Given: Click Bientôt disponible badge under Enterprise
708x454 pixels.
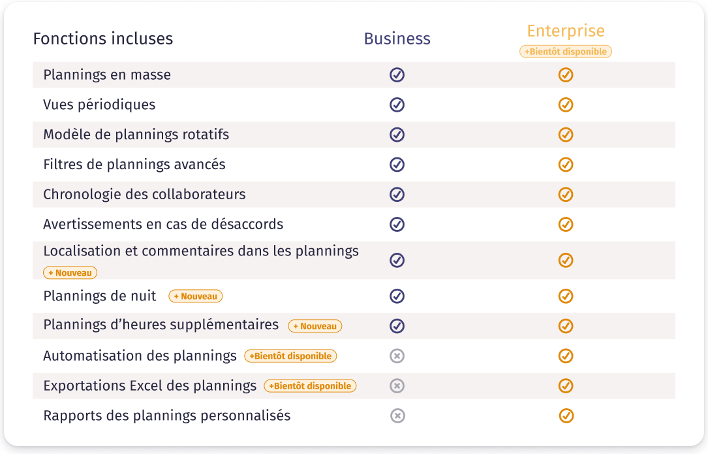Looking at the screenshot, I should pyautogui.click(x=566, y=52).
